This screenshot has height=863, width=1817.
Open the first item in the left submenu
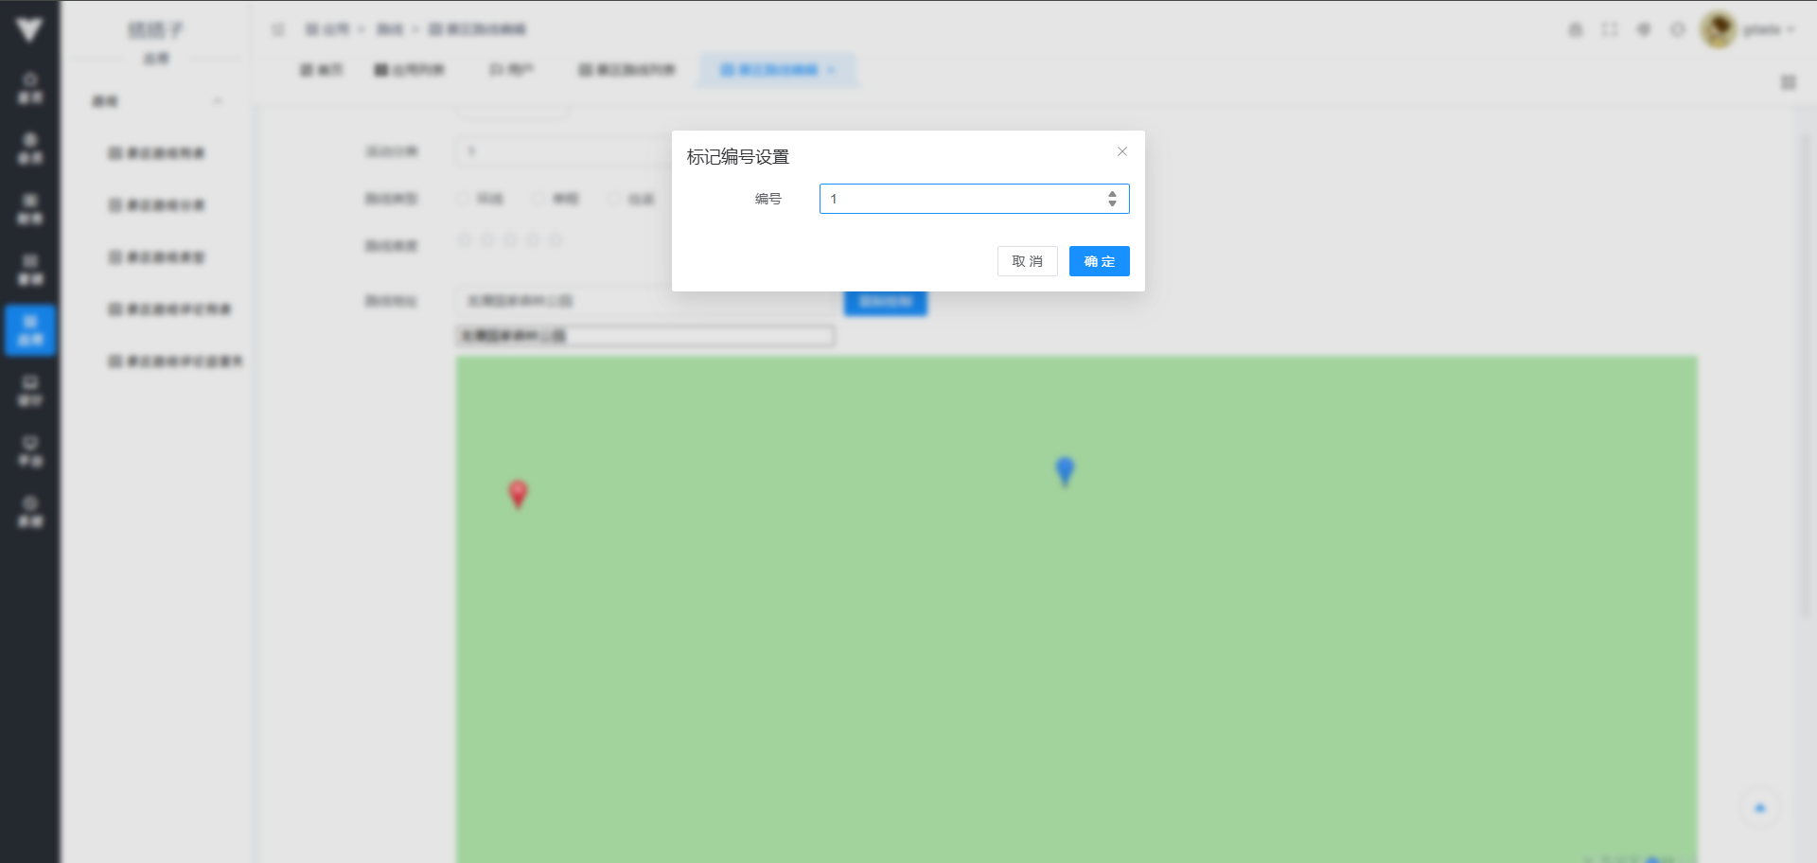pyautogui.click(x=157, y=153)
